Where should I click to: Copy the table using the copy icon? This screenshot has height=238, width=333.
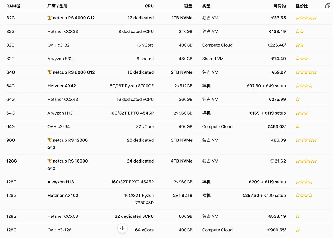click(x=327, y=6)
